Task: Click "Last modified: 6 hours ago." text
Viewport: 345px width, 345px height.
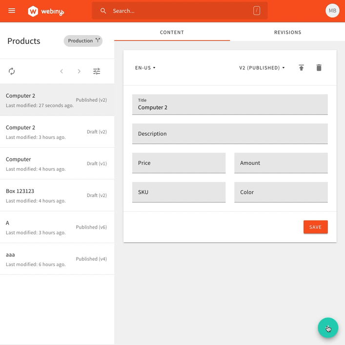Action: click(36, 264)
